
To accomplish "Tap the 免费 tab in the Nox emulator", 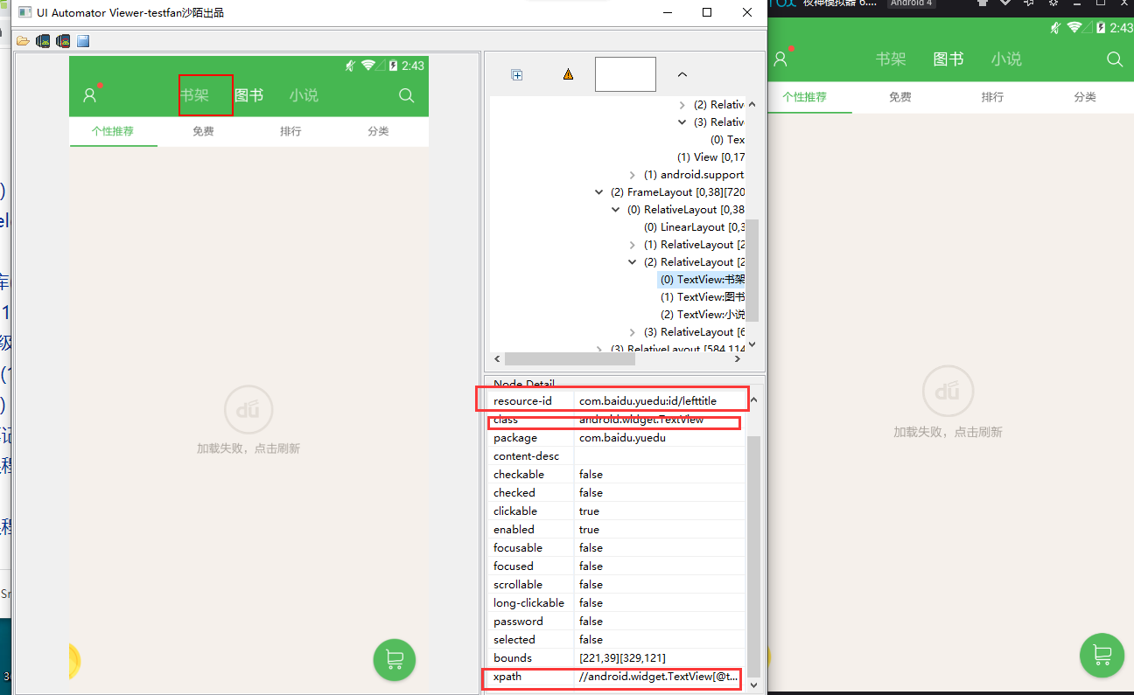I will (x=900, y=97).
